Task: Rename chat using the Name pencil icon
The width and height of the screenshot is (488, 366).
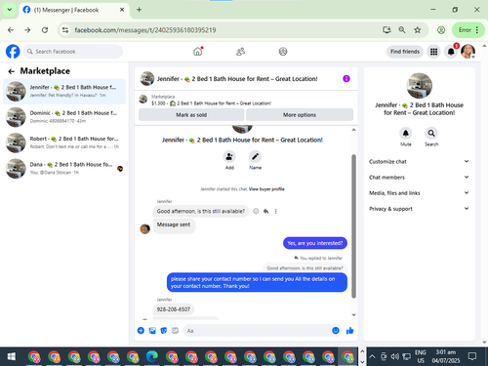Action: (x=255, y=156)
